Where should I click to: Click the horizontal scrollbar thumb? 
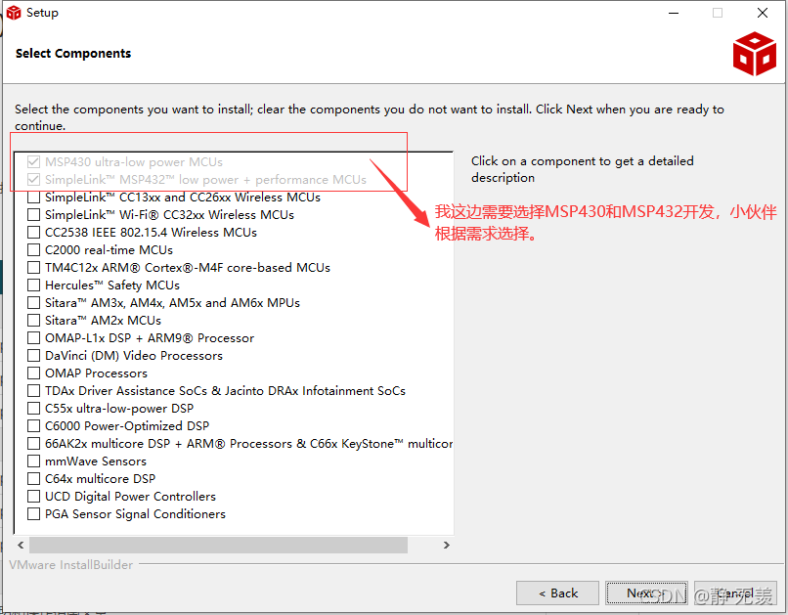[x=218, y=546]
